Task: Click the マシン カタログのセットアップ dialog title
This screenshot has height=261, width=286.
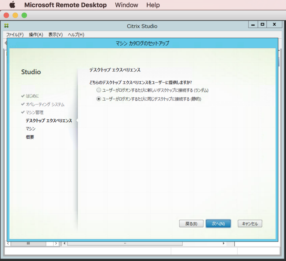Action: (x=142, y=43)
